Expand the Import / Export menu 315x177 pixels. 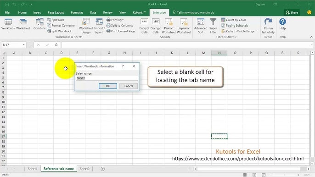(x=99, y=26)
